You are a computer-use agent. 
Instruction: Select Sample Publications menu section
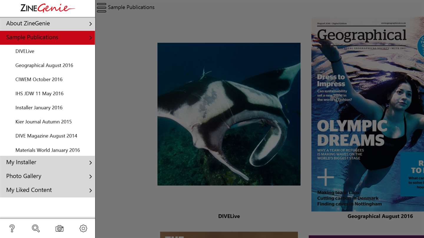47,38
